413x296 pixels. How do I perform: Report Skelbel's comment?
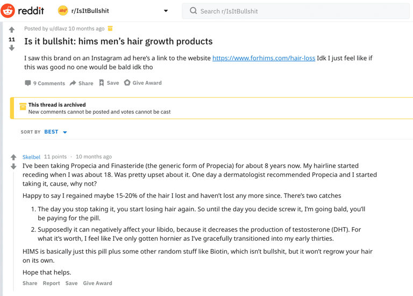pos(51,283)
